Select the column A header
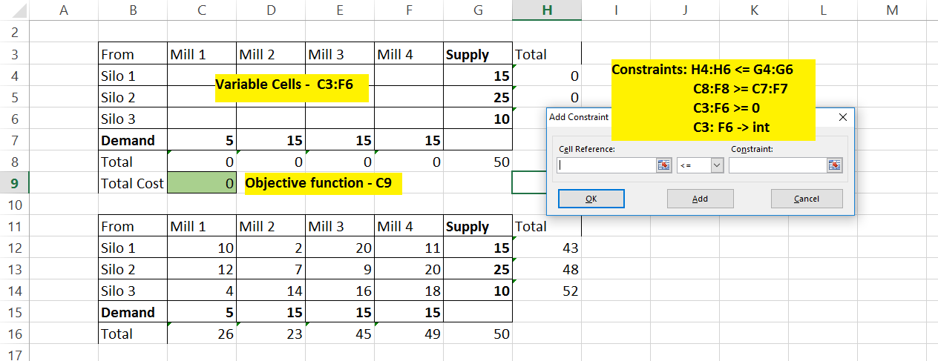 (x=64, y=10)
